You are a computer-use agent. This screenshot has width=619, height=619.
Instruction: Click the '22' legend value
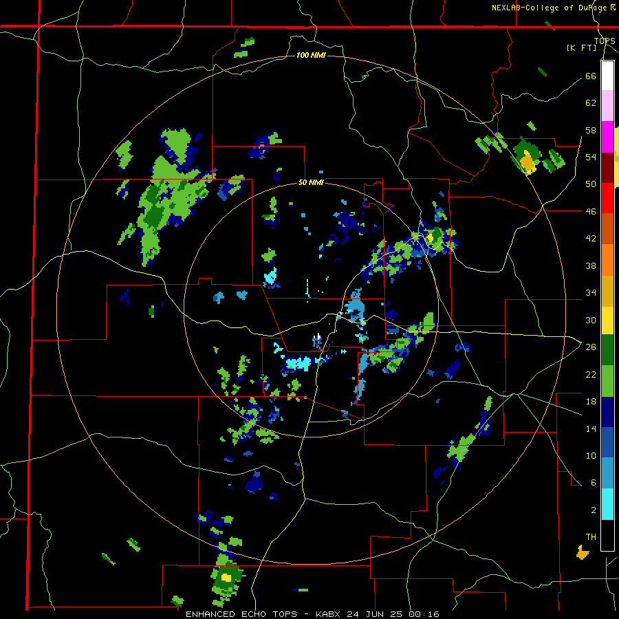click(x=591, y=374)
